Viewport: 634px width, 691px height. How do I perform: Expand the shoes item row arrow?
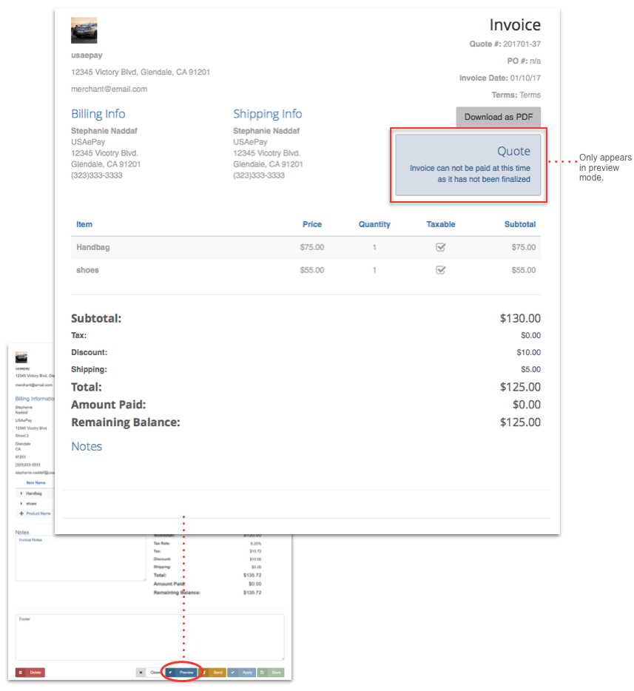(21, 503)
